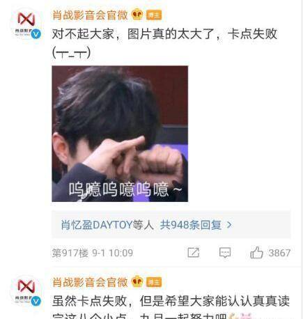
Task: Open the crying meme image 呜噫呜噫
Action: coord(120,134)
